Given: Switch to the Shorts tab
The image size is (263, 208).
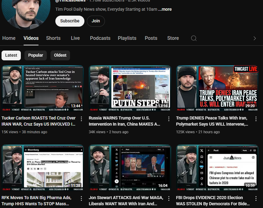Looking at the screenshot, I should (53, 38).
